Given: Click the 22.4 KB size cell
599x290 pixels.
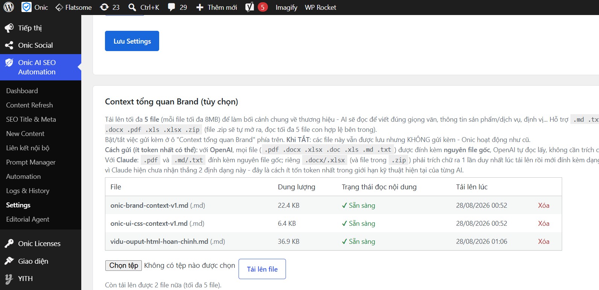Looking at the screenshot, I should (289, 205).
